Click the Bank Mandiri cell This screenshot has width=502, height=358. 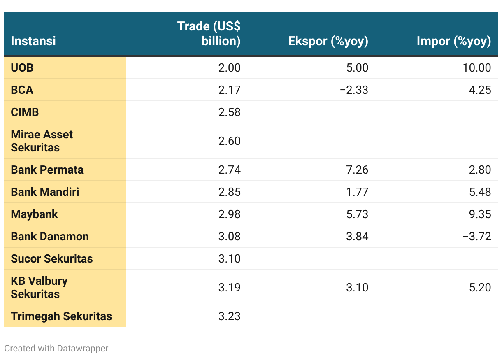coord(65,192)
